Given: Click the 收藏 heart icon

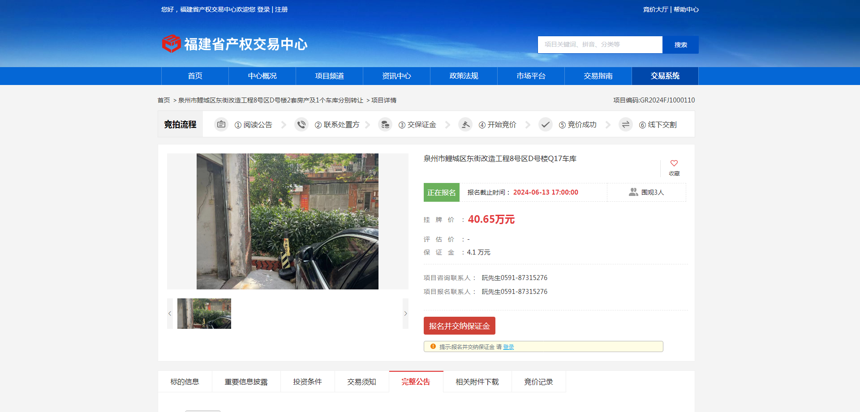Looking at the screenshot, I should pos(674,163).
